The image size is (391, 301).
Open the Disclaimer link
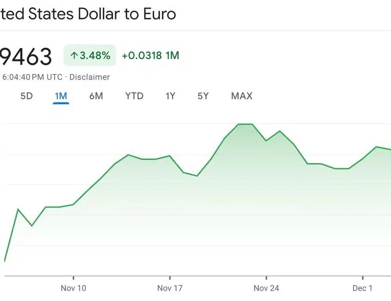click(90, 77)
